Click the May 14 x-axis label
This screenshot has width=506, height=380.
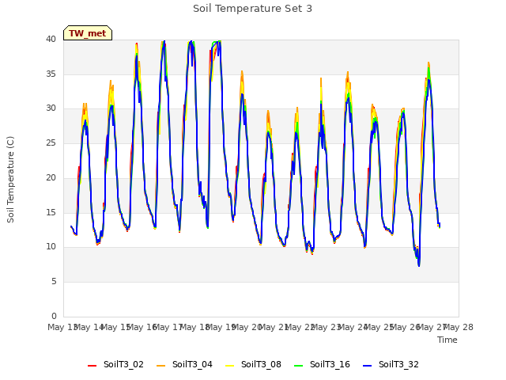tap(89, 327)
